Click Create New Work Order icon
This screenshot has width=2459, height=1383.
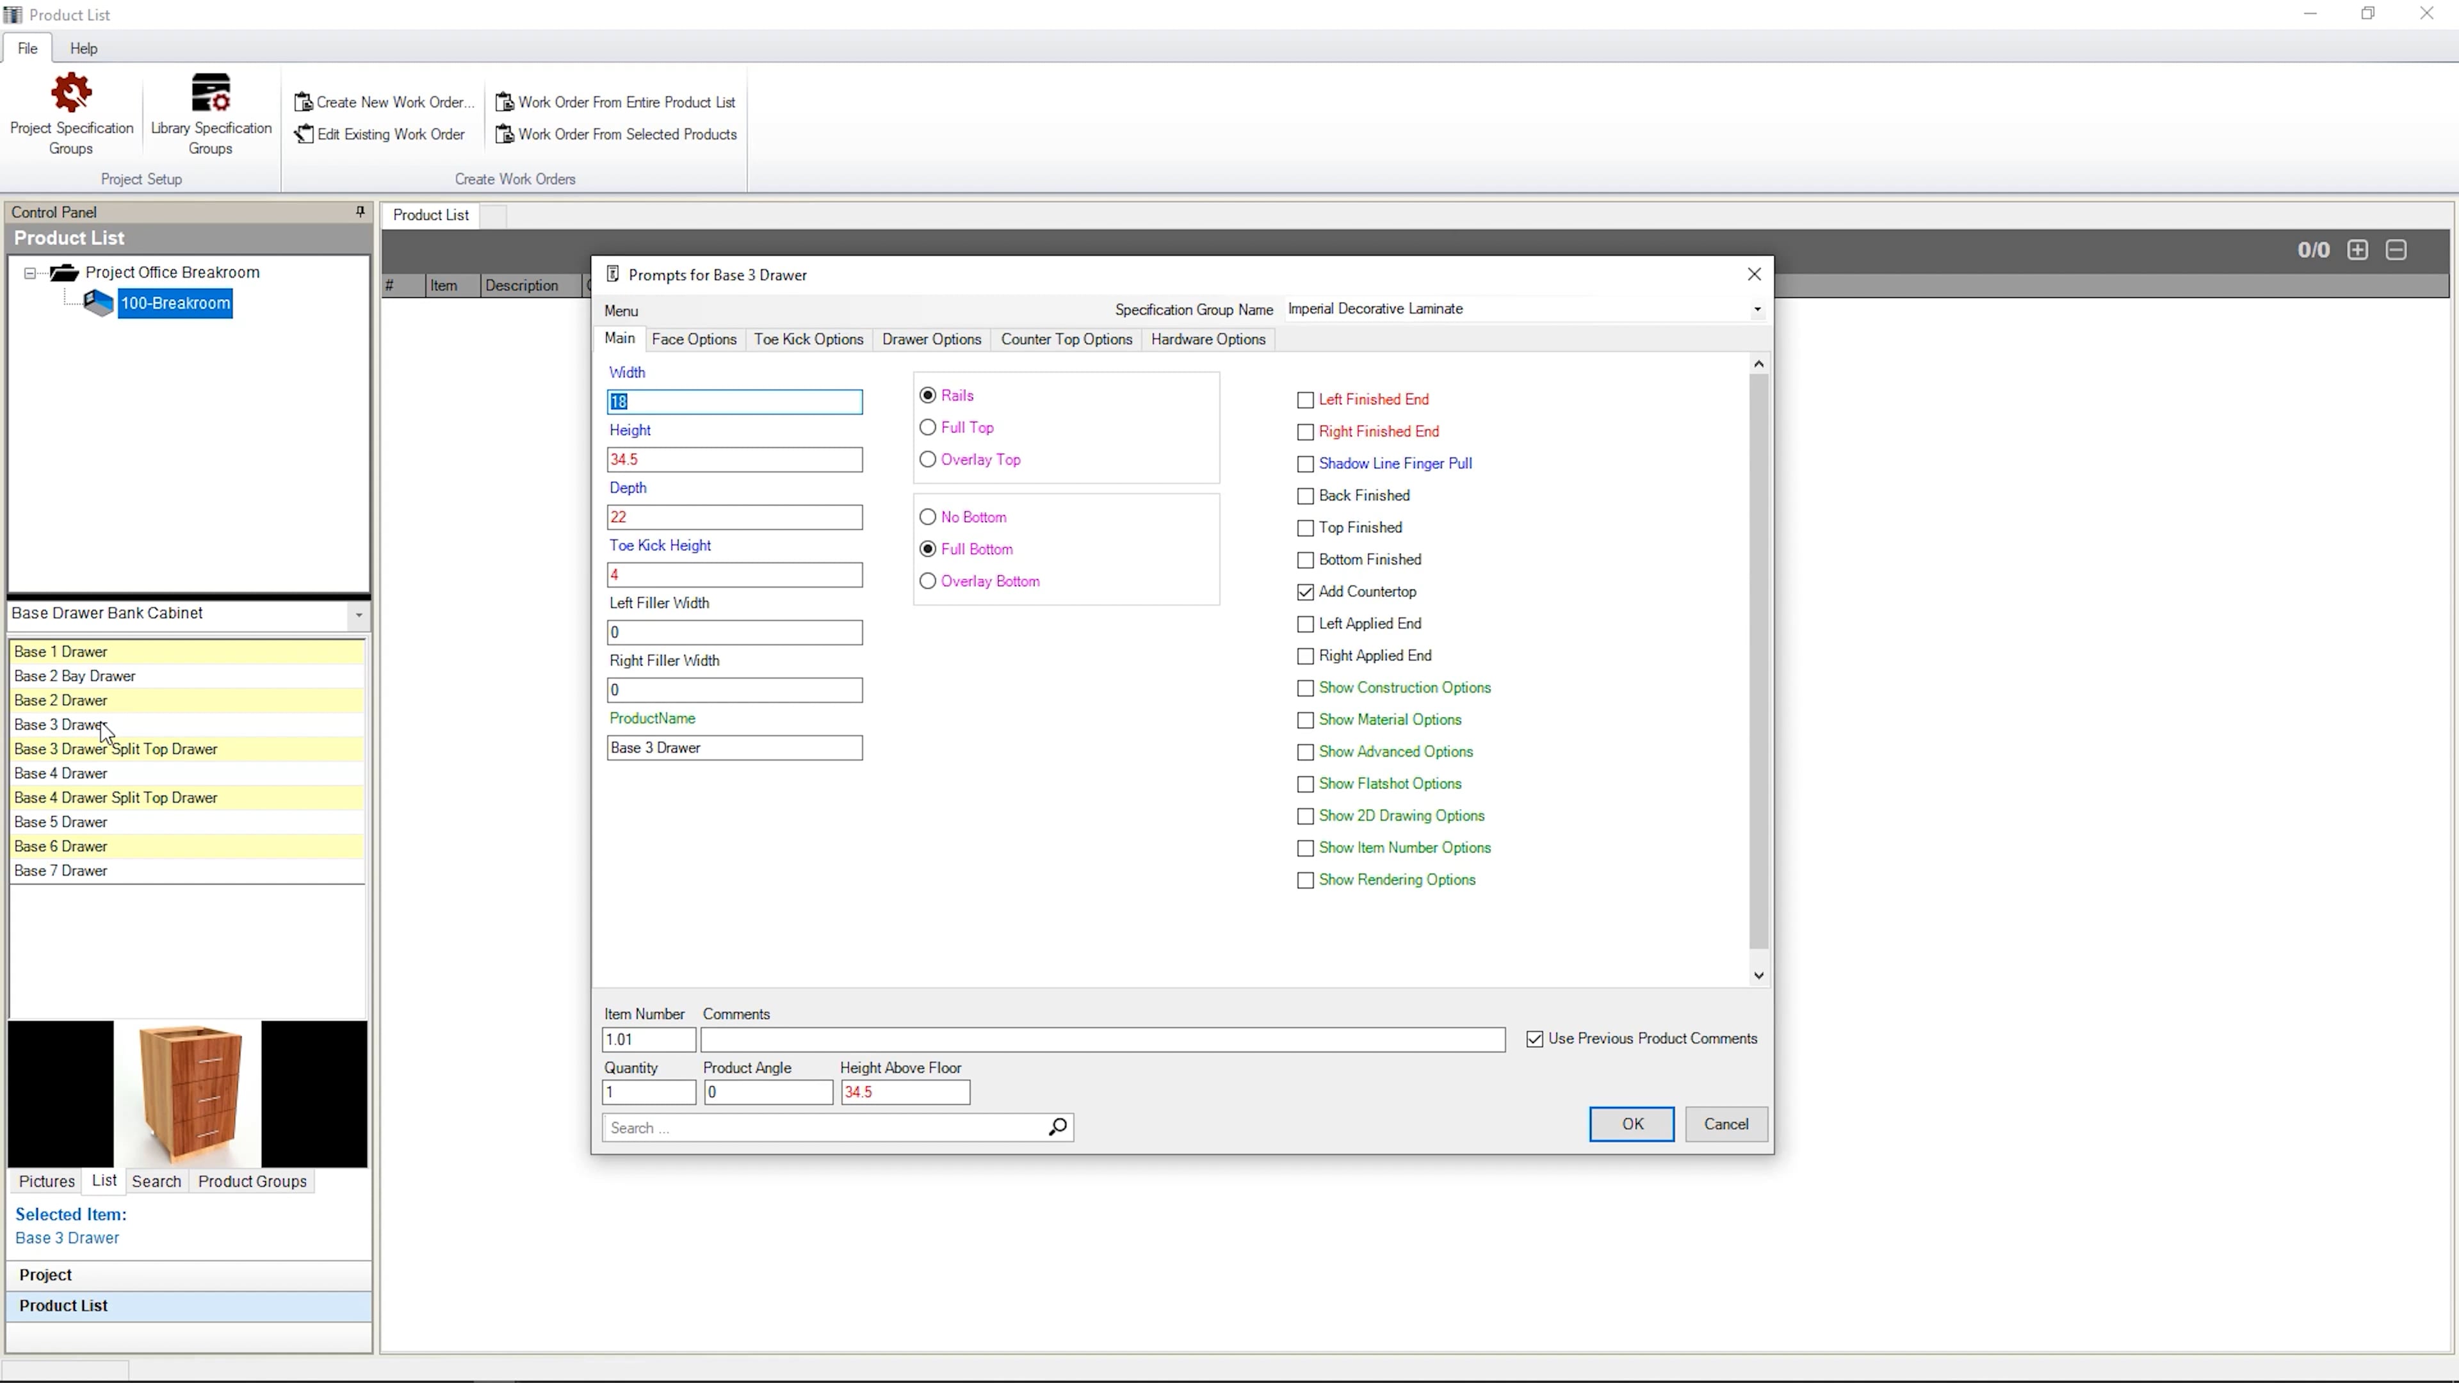click(x=304, y=102)
